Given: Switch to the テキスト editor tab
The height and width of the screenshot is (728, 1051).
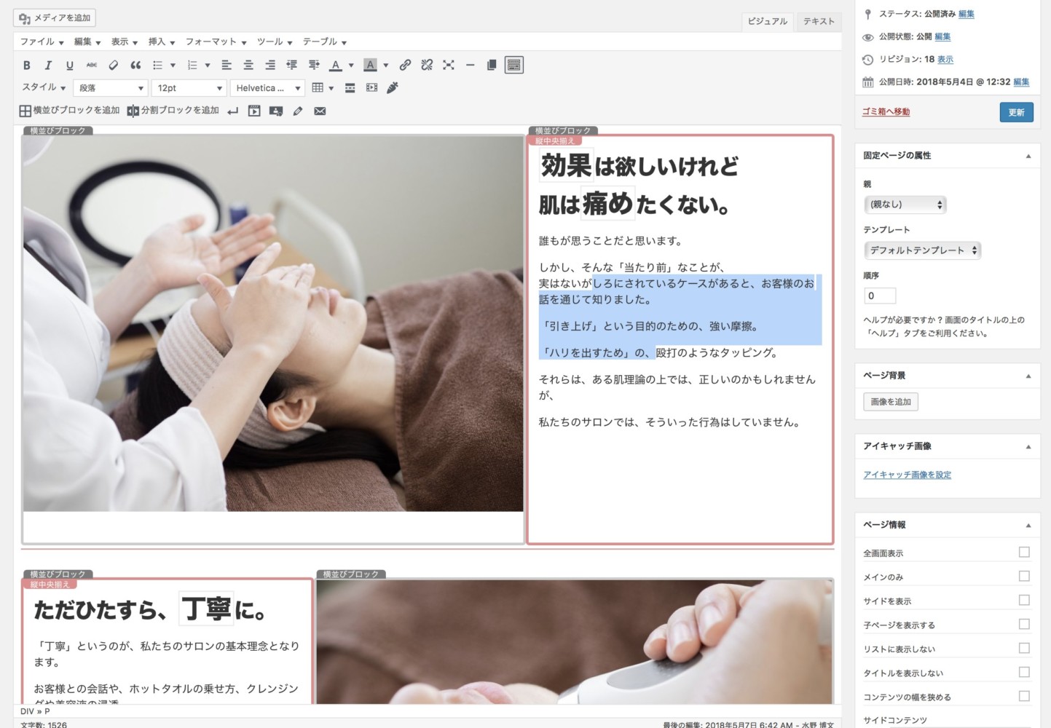Looking at the screenshot, I should 819,22.
